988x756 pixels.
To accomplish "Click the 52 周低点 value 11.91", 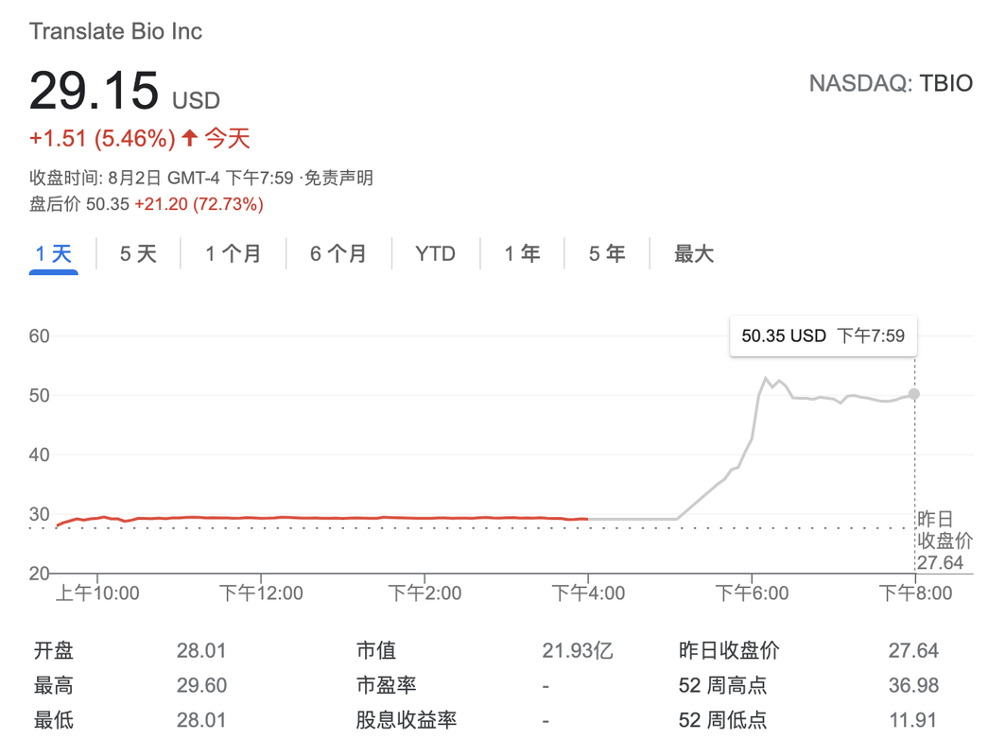I will point(913,719).
